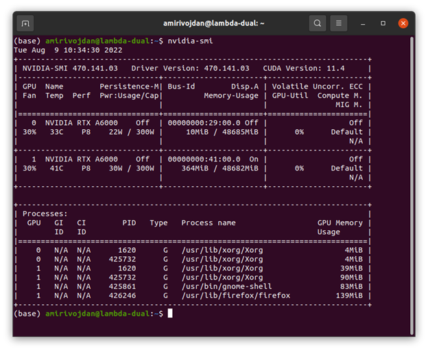Click the 33C temperature value
This screenshot has width=428, height=351.
coord(56,132)
